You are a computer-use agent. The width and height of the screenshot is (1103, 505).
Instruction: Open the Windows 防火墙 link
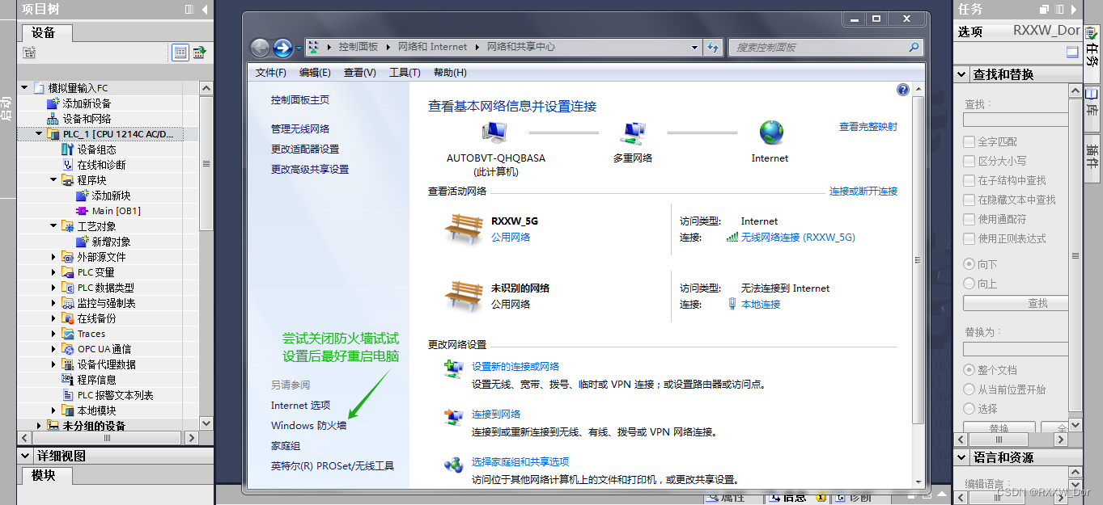309,425
